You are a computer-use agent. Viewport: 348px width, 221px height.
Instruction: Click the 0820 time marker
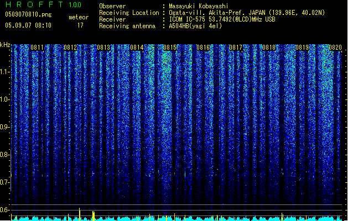pyautogui.click(x=335, y=48)
